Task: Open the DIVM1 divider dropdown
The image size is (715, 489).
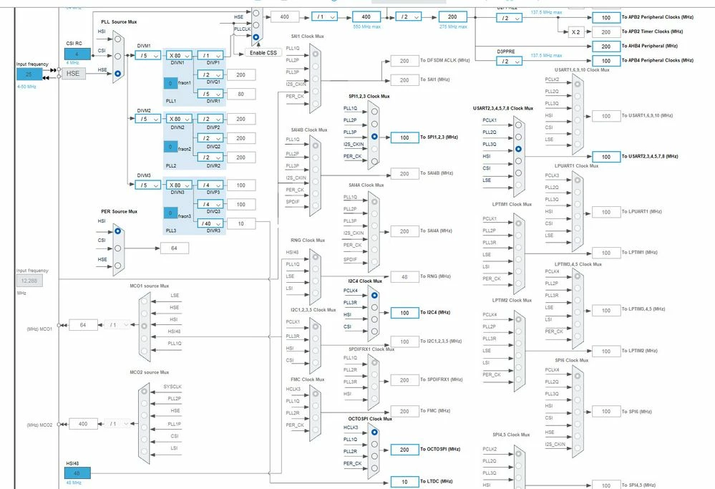Action: [147, 55]
